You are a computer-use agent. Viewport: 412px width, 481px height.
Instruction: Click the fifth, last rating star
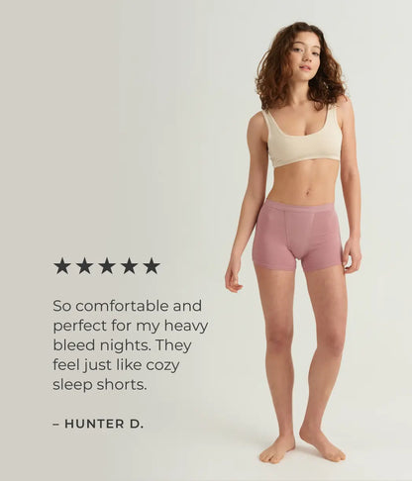point(152,266)
